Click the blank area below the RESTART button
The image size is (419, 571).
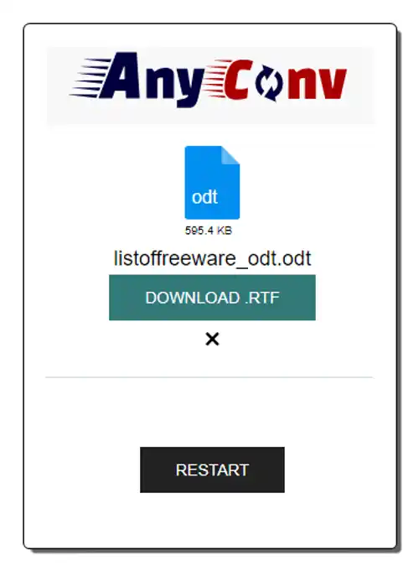click(212, 520)
